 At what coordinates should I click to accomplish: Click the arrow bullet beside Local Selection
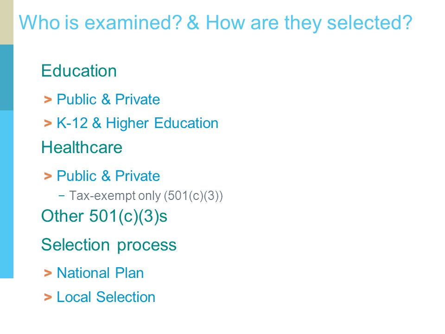pyautogui.click(x=48, y=297)
